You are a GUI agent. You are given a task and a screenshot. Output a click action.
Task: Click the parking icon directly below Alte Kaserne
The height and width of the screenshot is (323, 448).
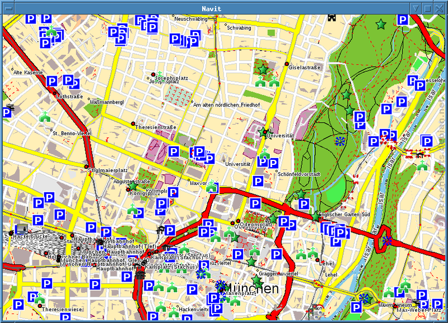pyautogui.click(x=52, y=81)
